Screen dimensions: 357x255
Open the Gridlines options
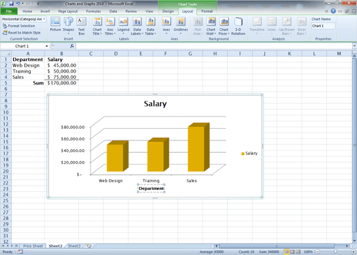[181, 27]
